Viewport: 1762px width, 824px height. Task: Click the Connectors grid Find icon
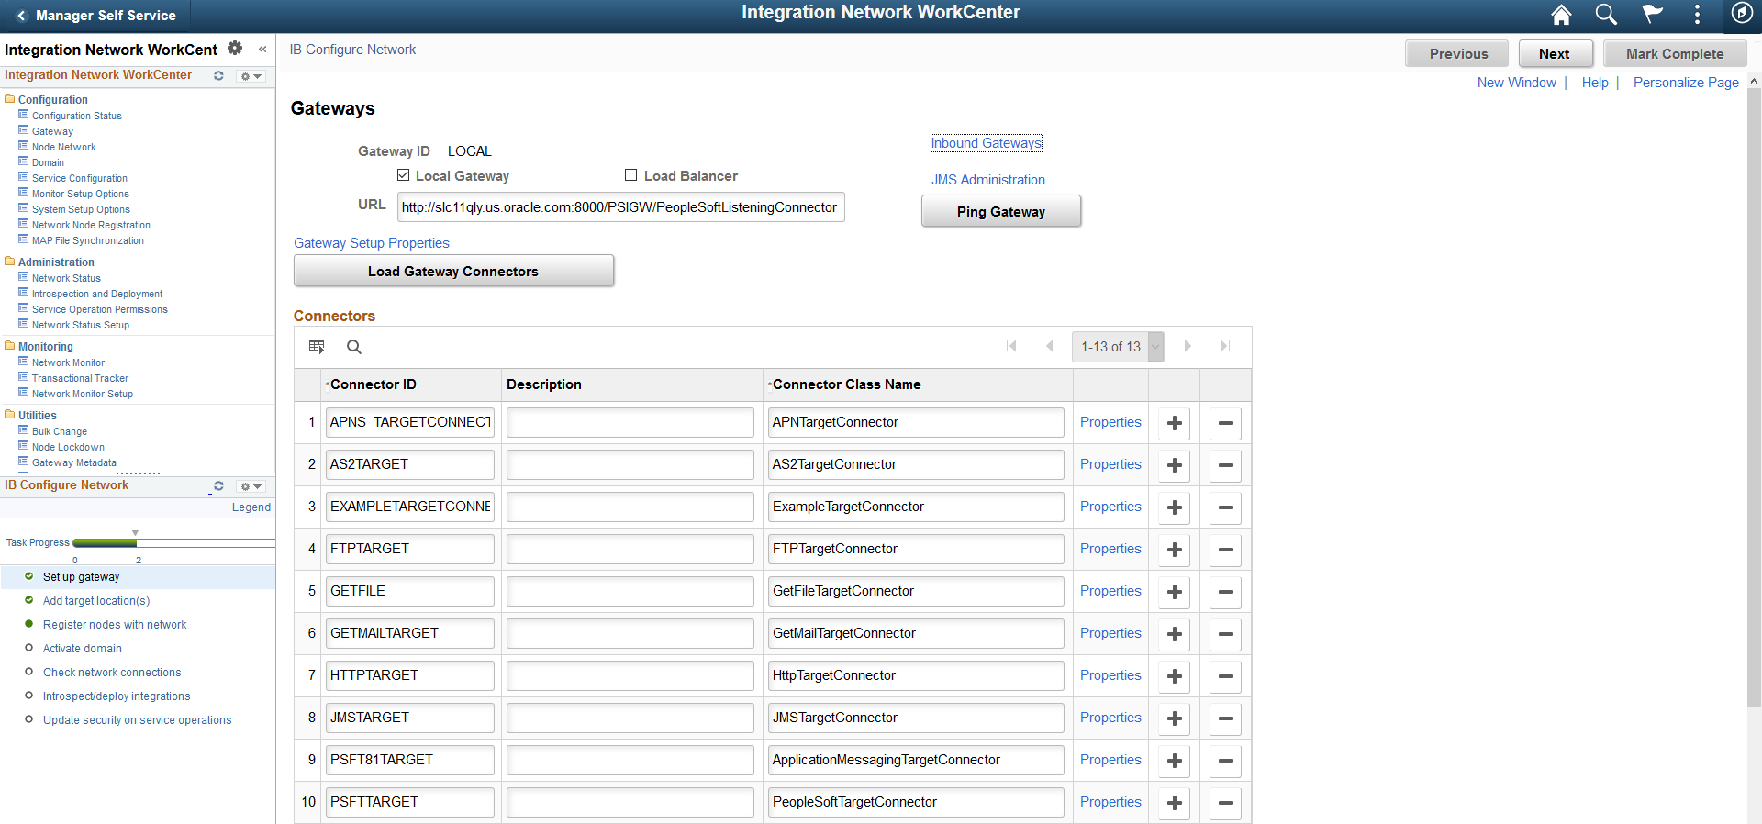pyautogui.click(x=354, y=347)
